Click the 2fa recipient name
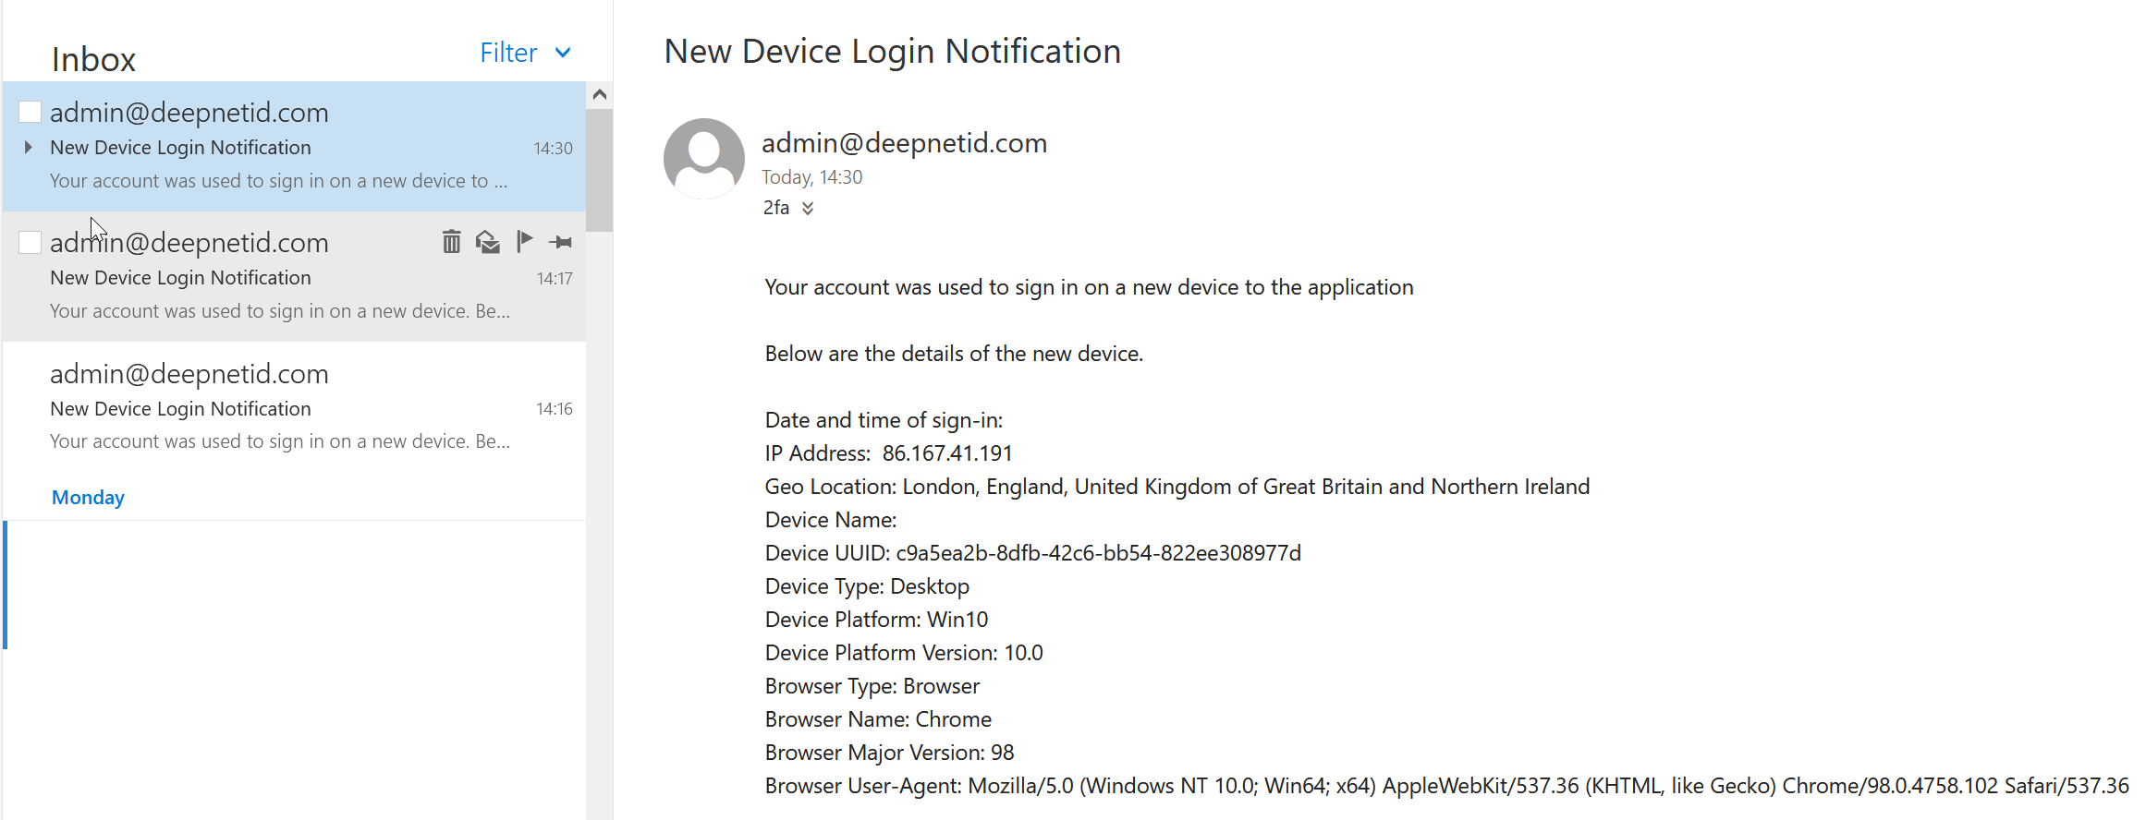The width and height of the screenshot is (2146, 820). [x=776, y=208]
